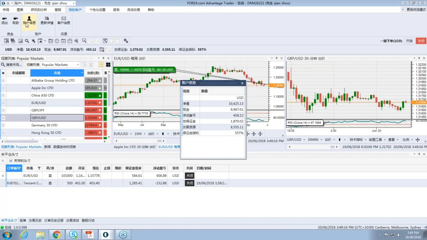Image resolution: width=427 pixels, height=240 pixels.
Task: Turn one-click trading 关闭
Action: click(421, 41)
